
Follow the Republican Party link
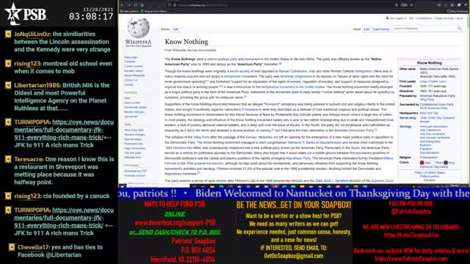(x=298, y=158)
